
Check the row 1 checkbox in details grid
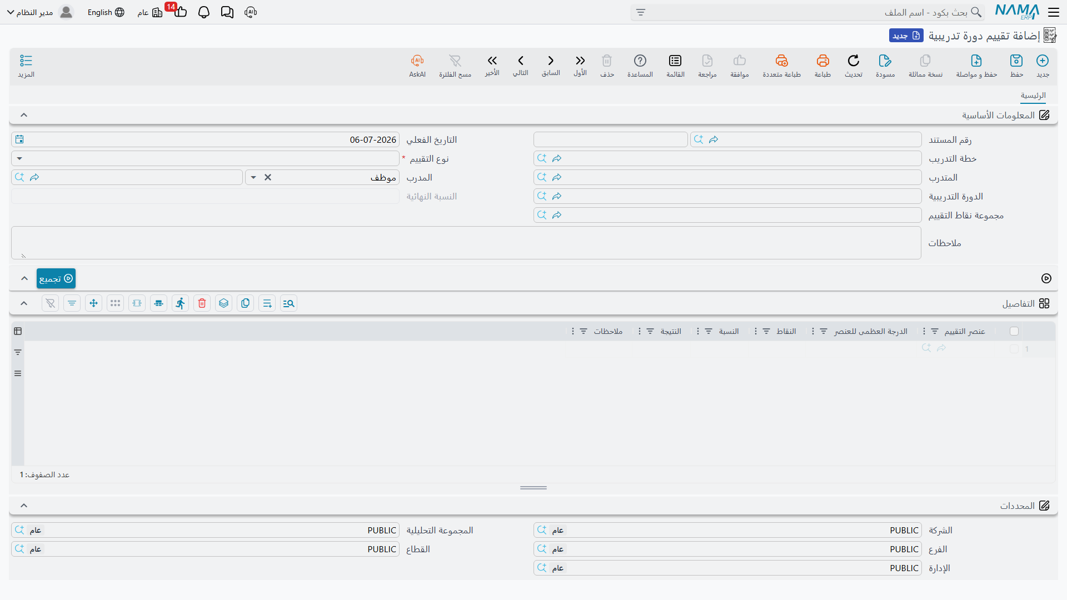click(x=1014, y=349)
